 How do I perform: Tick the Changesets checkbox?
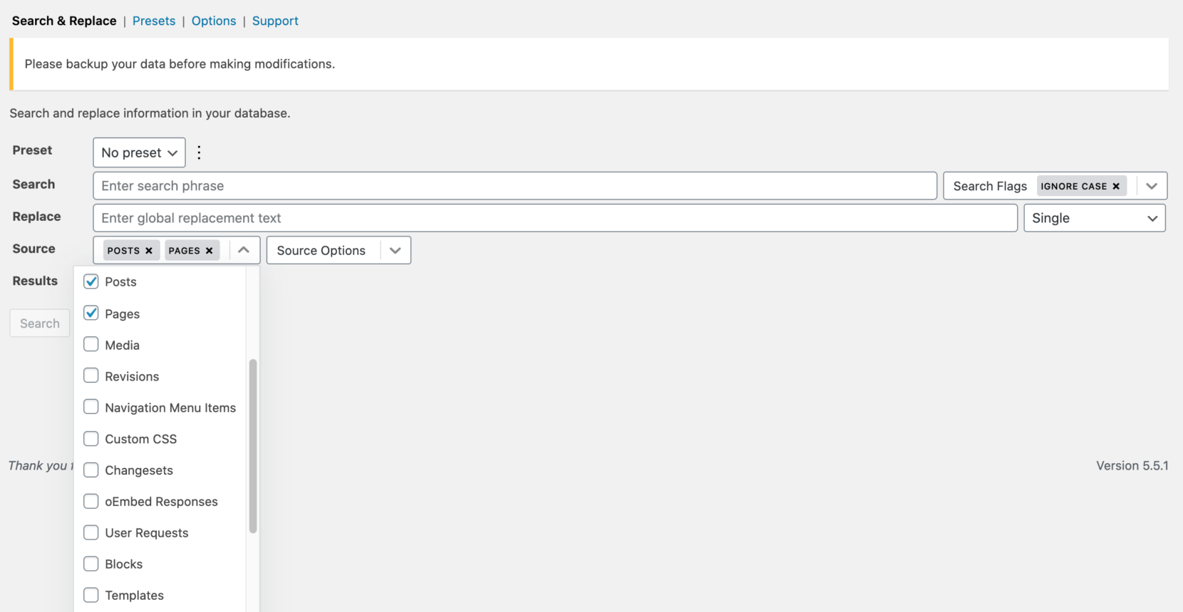(91, 470)
